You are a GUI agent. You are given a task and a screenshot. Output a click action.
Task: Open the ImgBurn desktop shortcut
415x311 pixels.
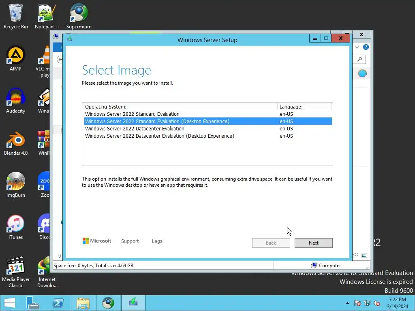[x=16, y=185]
